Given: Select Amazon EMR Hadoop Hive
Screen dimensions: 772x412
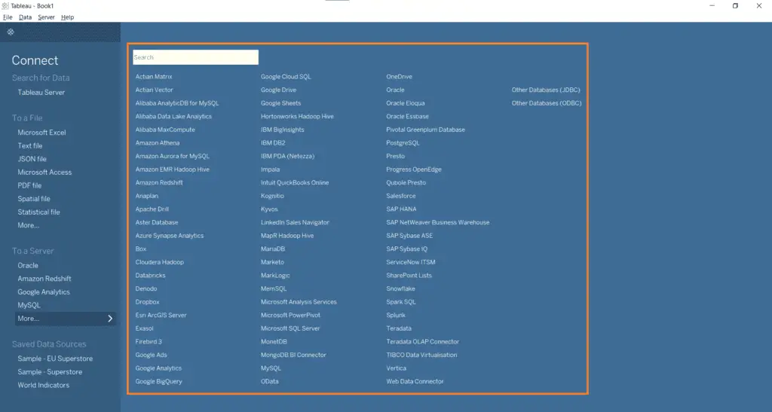Looking at the screenshot, I should [x=173, y=169].
